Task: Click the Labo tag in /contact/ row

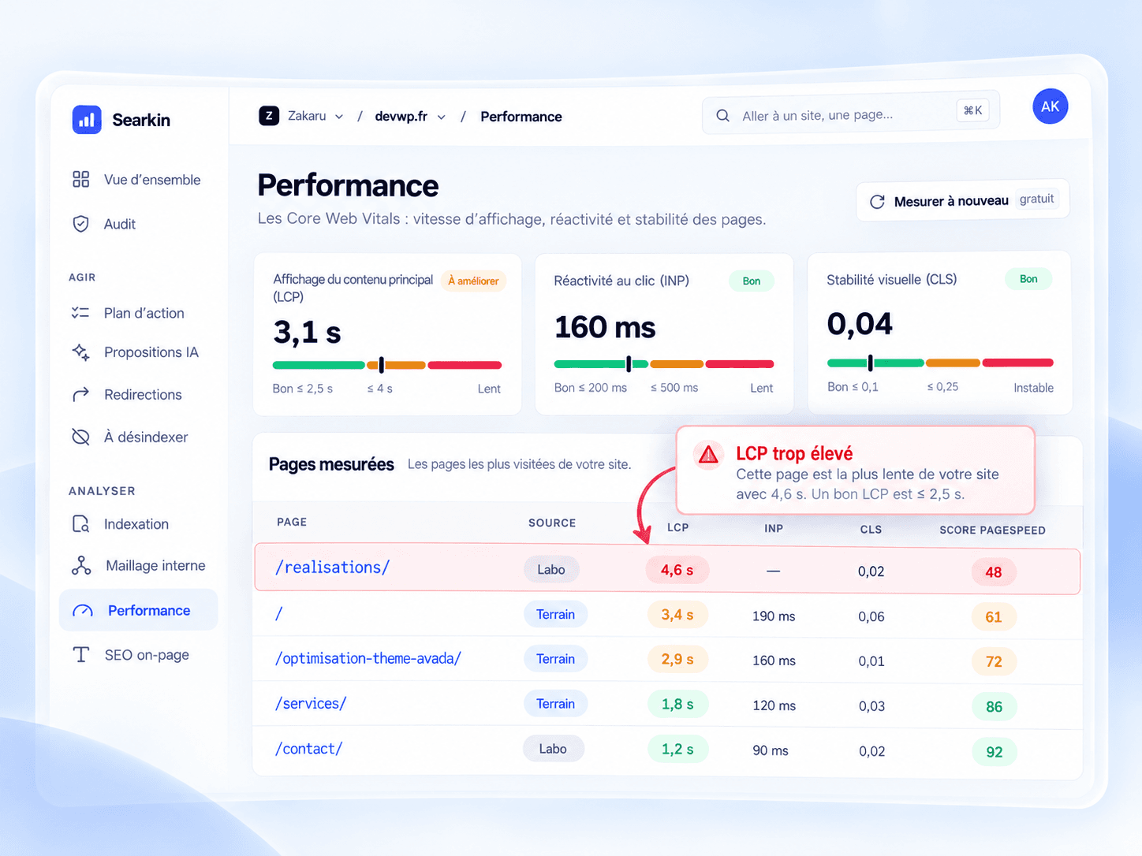Action: click(553, 749)
